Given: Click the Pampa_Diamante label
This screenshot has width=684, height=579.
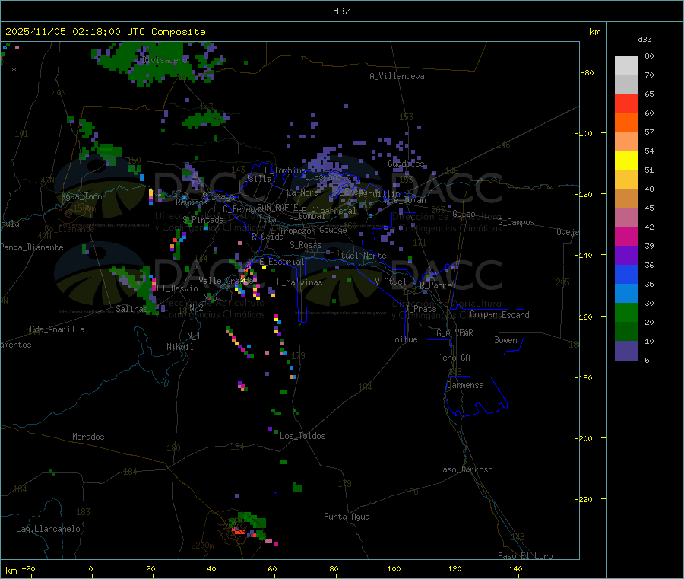Looking at the screenshot, I should pos(32,247).
